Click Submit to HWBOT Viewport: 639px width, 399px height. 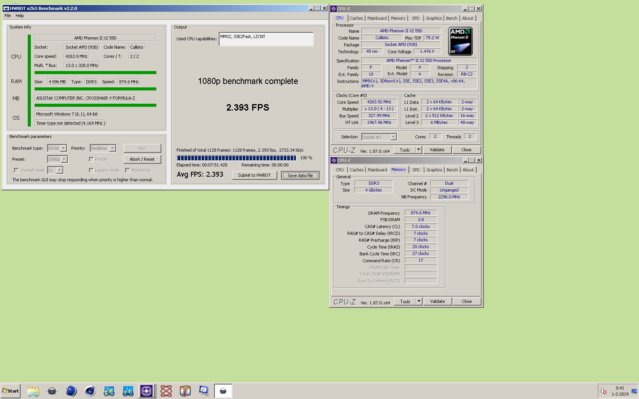(x=254, y=175)
